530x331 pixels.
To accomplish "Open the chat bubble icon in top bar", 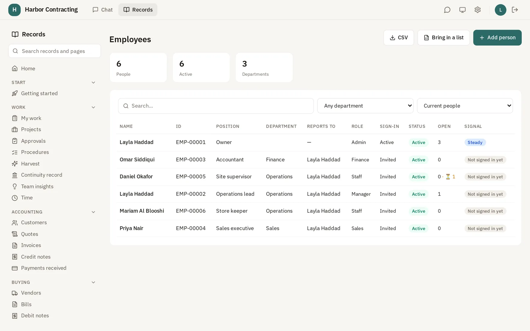I will click(x=447, y=10).
